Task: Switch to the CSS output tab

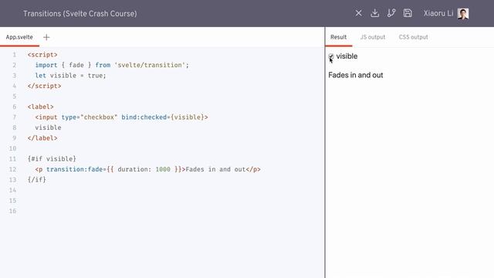Action: 413,37
